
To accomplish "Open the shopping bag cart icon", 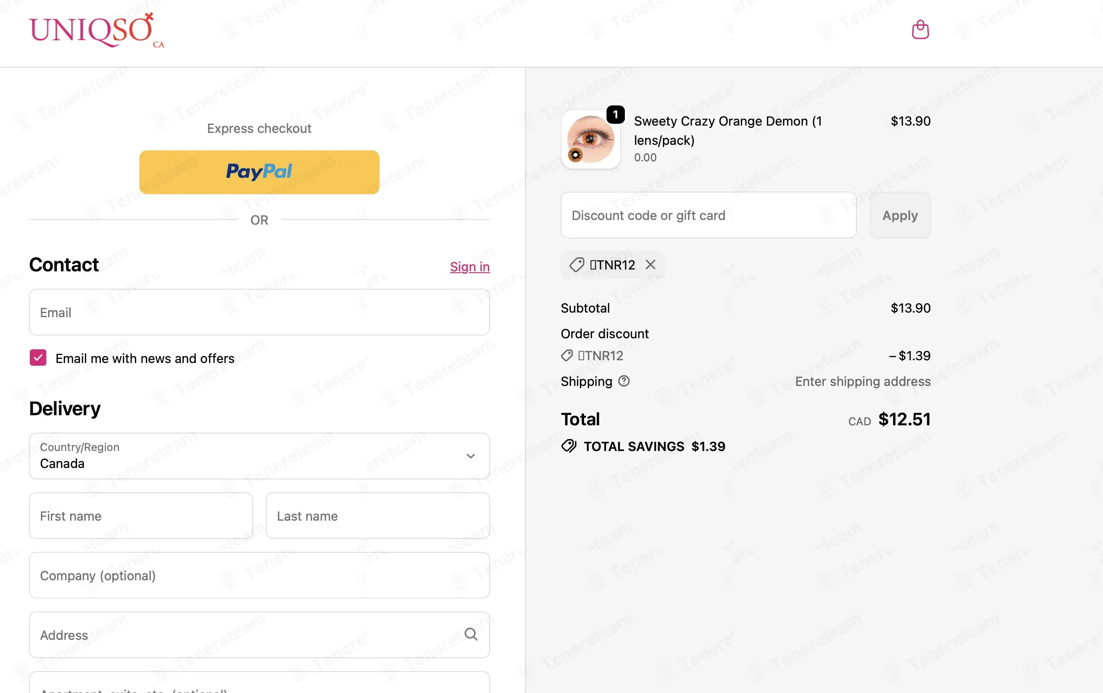I will point(920,30).
